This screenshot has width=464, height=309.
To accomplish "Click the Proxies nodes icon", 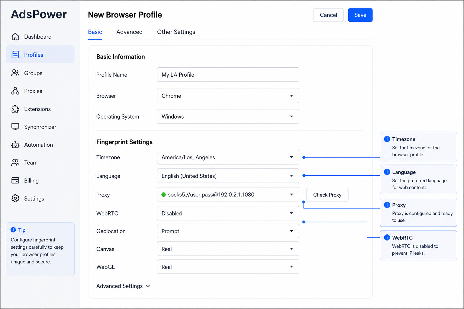I will pos(15,91).
